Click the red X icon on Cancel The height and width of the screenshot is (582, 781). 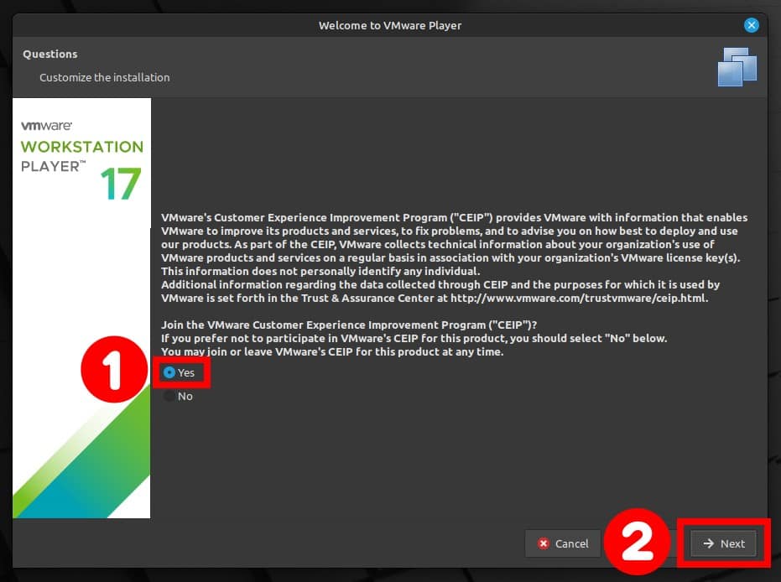544,543
